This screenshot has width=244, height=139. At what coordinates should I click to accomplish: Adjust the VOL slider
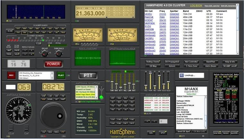point(146,86)
